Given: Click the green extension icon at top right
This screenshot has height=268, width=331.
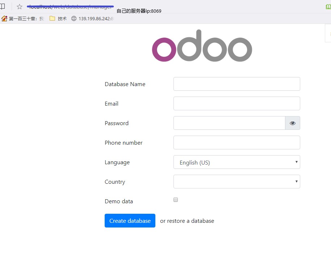Looking at the screenshot, I should 328,7.
